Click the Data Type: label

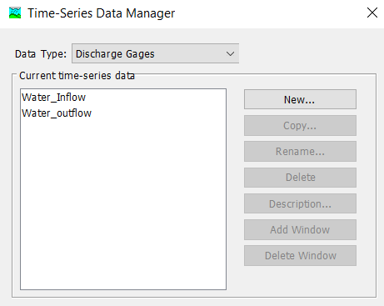tap(41, 54)
